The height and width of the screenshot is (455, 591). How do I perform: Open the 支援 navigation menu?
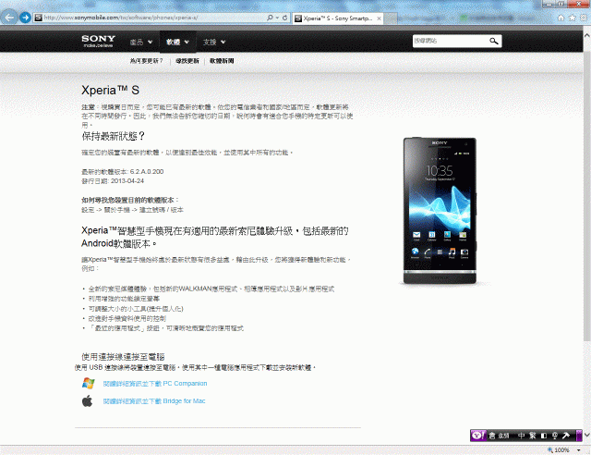(x=210, y=42)
